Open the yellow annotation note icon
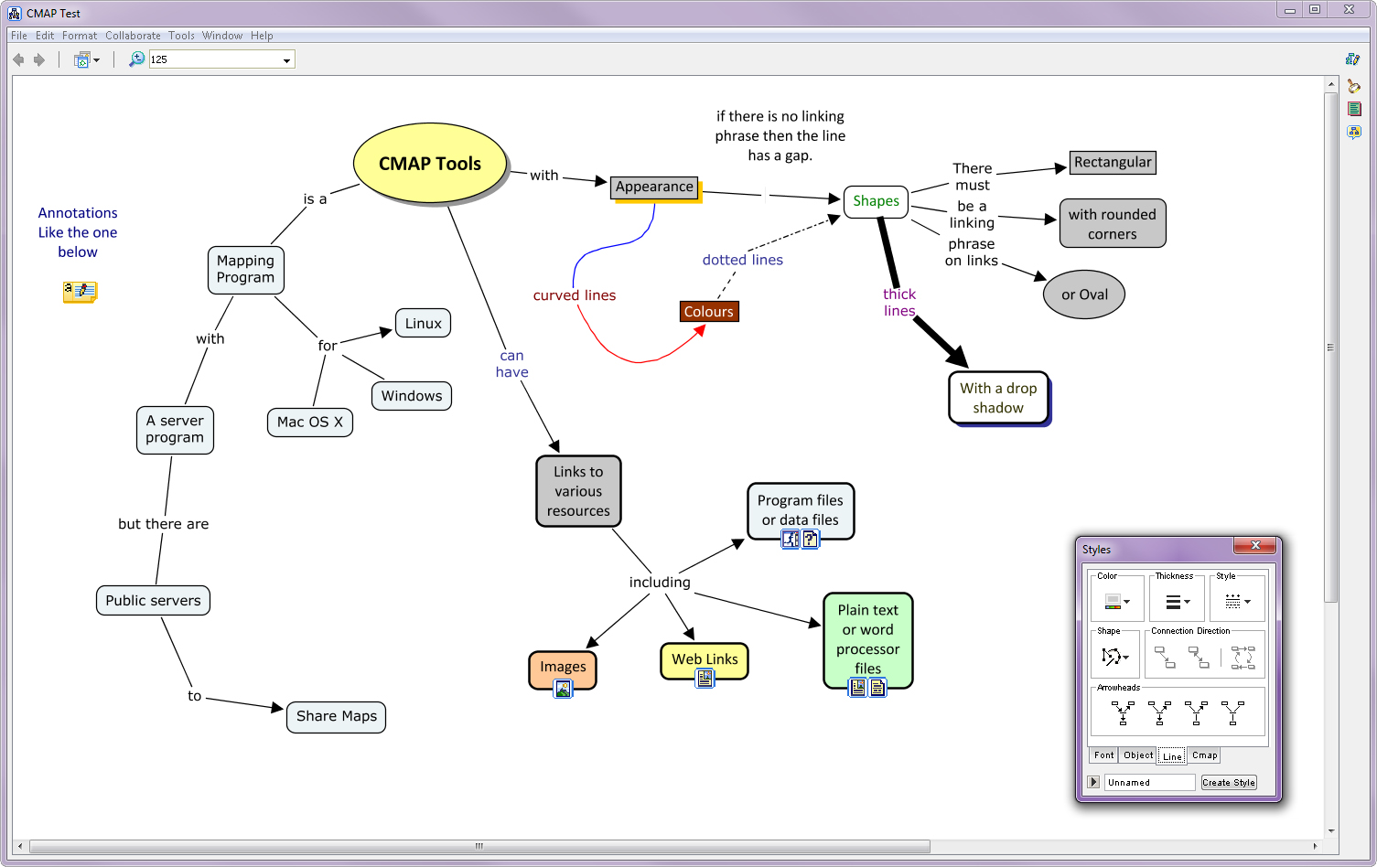This screenshot has width=1377, height=867. 80,292
